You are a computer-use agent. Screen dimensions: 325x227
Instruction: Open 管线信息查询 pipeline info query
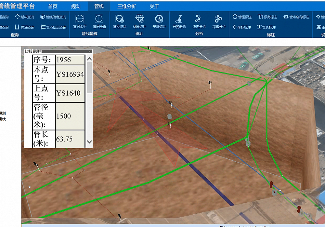coord(53,17)
